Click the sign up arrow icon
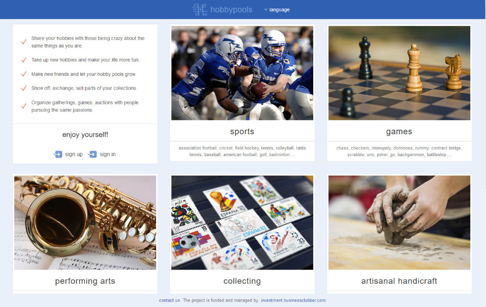 coord(57,154)
